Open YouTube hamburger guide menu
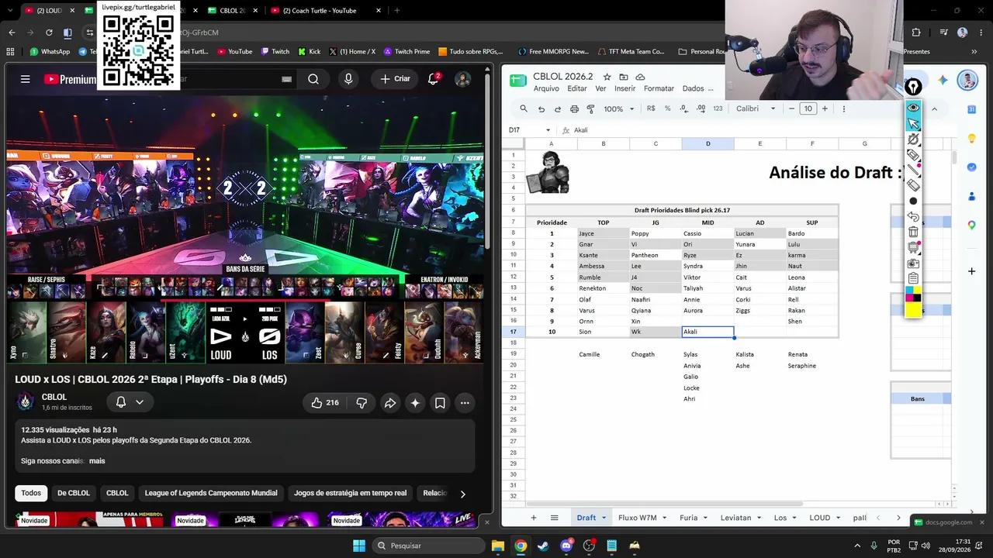 pos(25,79)
